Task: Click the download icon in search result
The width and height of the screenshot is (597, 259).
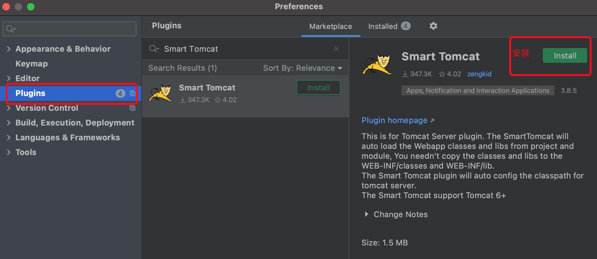Action: tap(183, 100)
